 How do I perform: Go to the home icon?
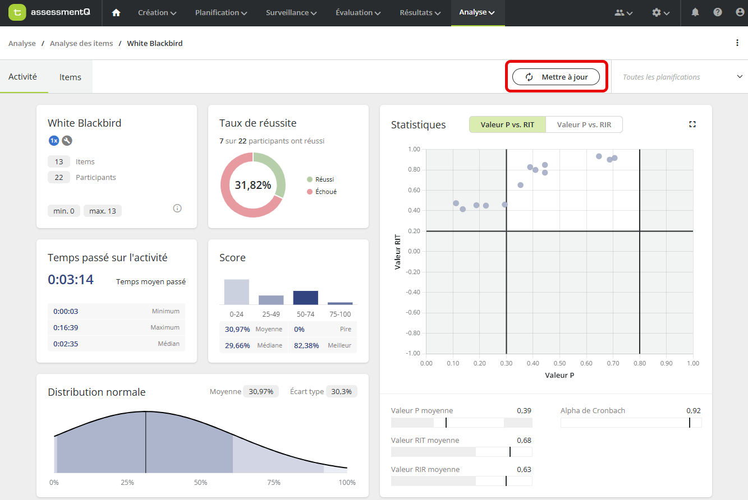point(116,13)
